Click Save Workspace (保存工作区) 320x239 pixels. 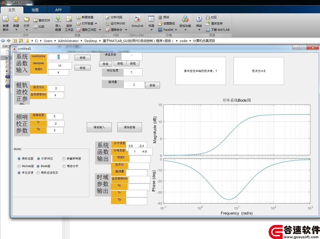click(69, 23)
